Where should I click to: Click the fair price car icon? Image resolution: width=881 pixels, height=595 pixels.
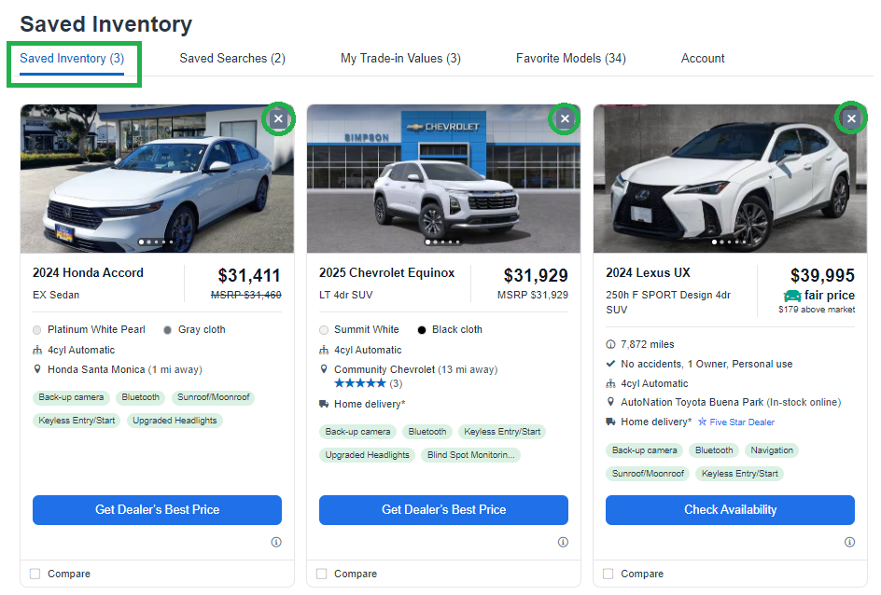792,296
